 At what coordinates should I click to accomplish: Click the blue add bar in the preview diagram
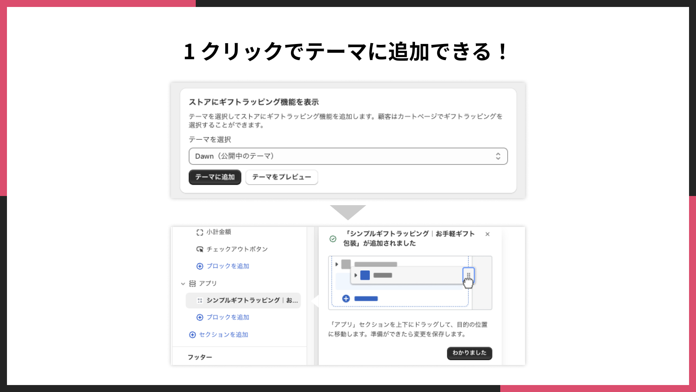tap(366, 298)
